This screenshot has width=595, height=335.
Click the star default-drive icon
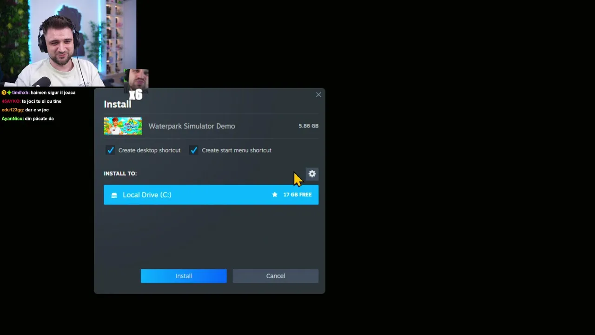(275, 194)
